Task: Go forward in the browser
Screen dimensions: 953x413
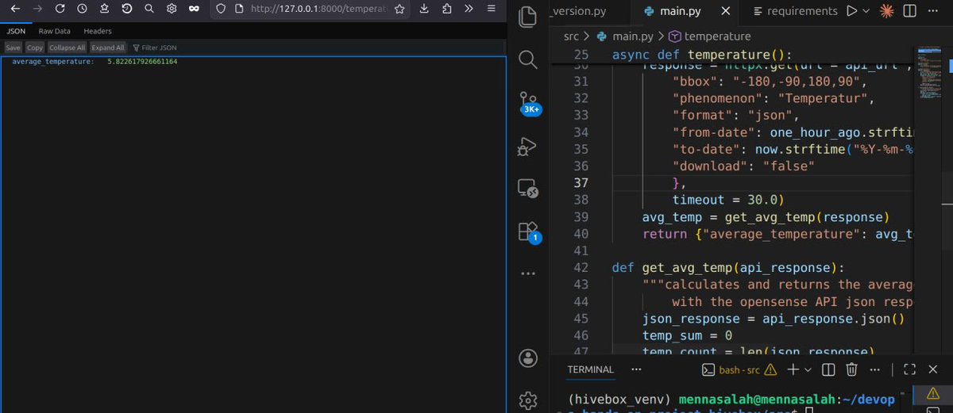Action: click(x=37, y=10)
